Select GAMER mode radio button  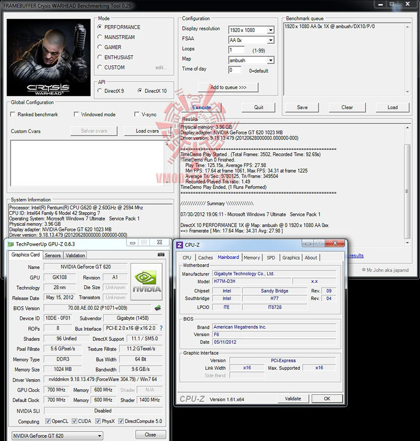(x=99, y=47)
